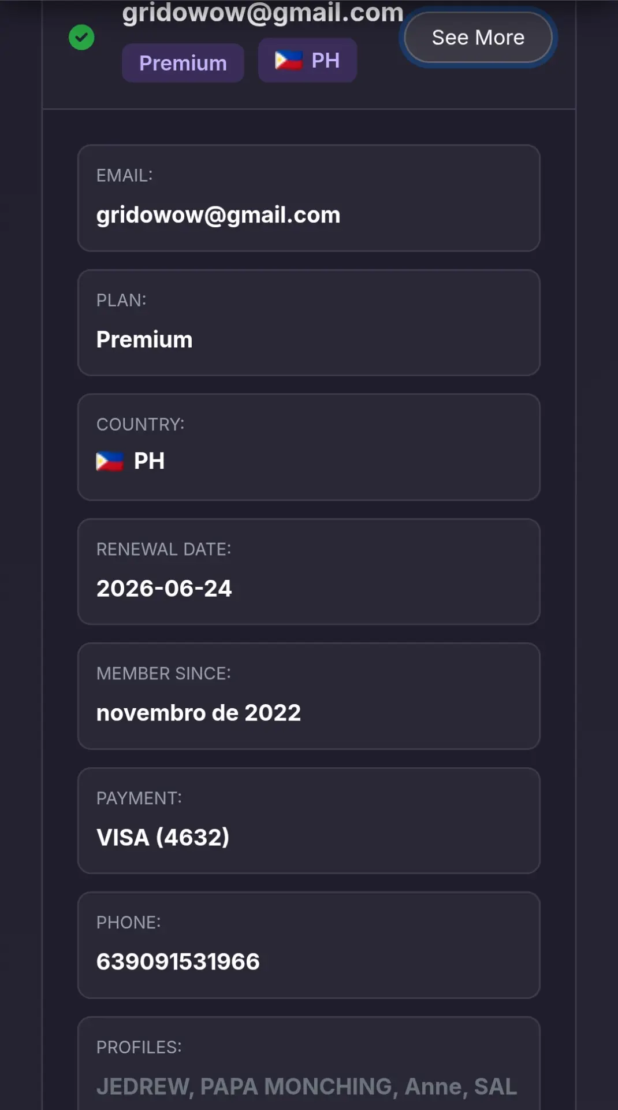Click the email value gridowow@gmail.com in card
This screenshot has width=618, height=1110.
[218, 216]
